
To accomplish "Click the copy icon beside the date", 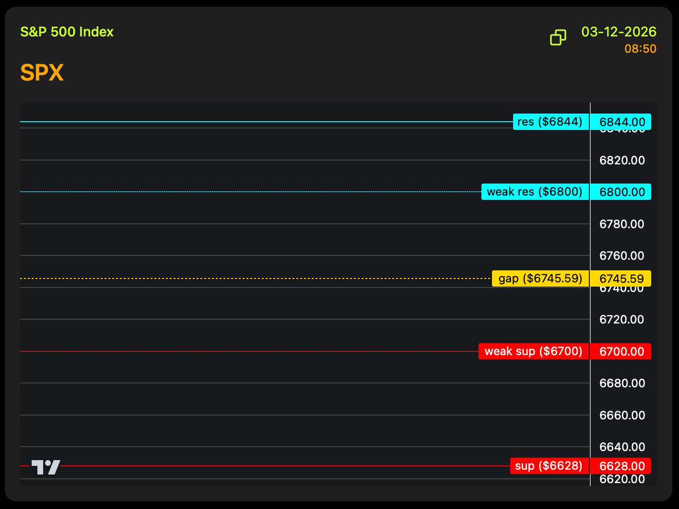I will pyautogui.click(x=558, y=37).
